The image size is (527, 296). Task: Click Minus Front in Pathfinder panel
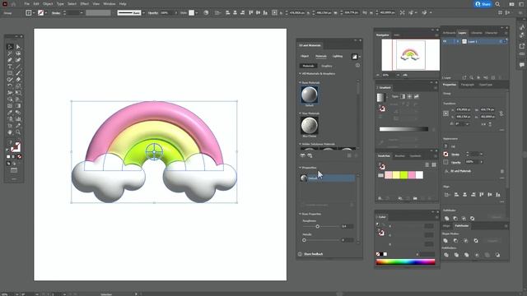tap(455, 241)
